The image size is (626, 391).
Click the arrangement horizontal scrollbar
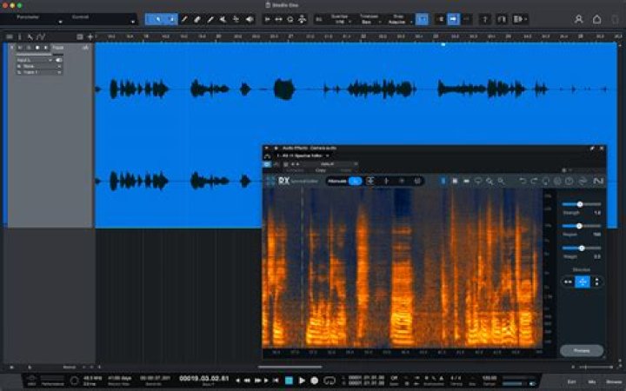[290, 367]
